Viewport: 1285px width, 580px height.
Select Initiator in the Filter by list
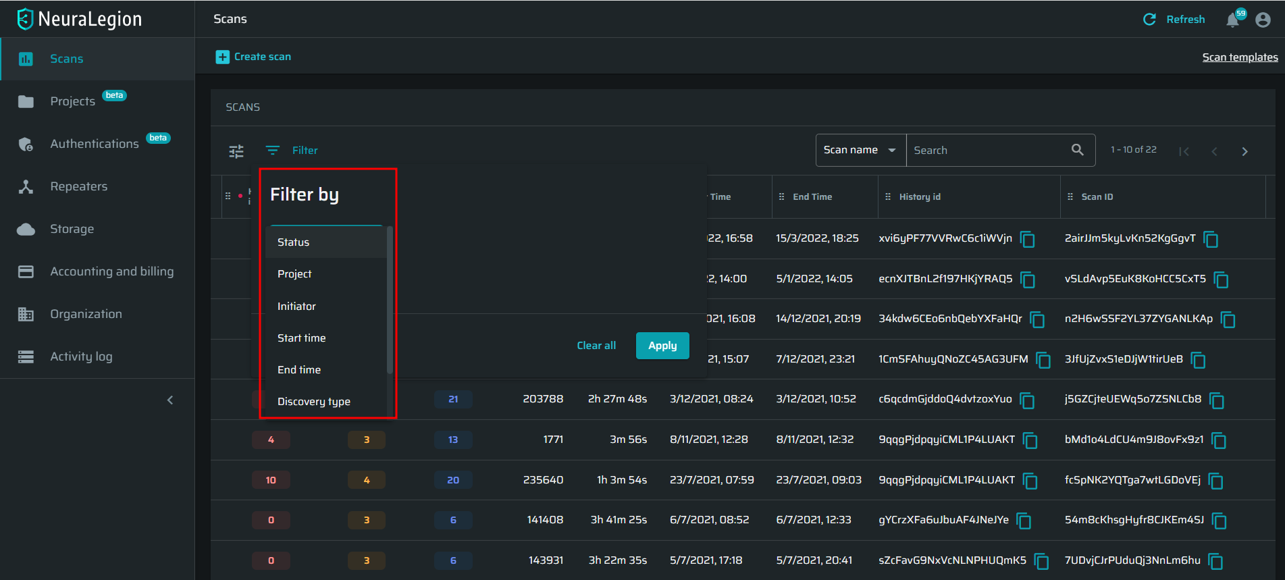[x=326, y=307]
